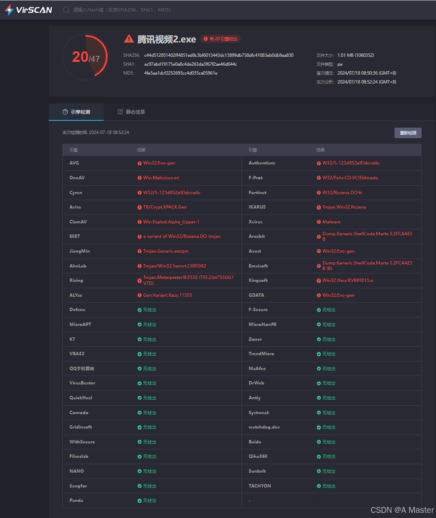Select 'TR/Crypt.XPACK.Gen' result
436x518 pixels.
(x=165, y=207)
